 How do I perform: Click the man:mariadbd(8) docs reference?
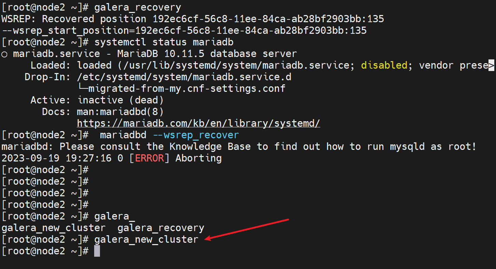pyautogui.click(x=120, y=112)
